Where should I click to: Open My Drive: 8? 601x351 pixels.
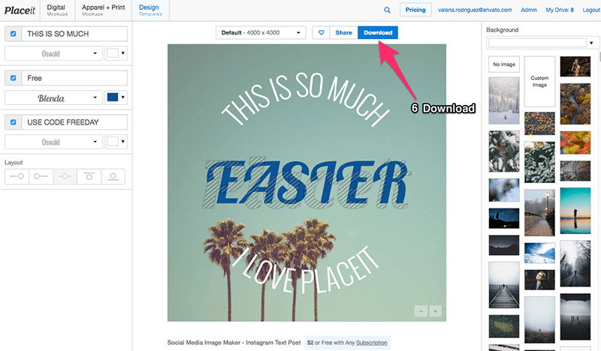(x=560, y=10)
